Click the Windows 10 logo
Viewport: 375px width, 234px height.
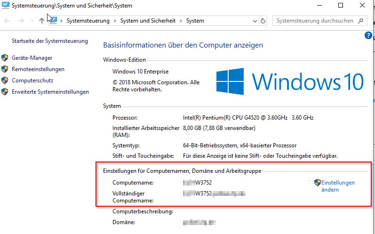[230, 81]
